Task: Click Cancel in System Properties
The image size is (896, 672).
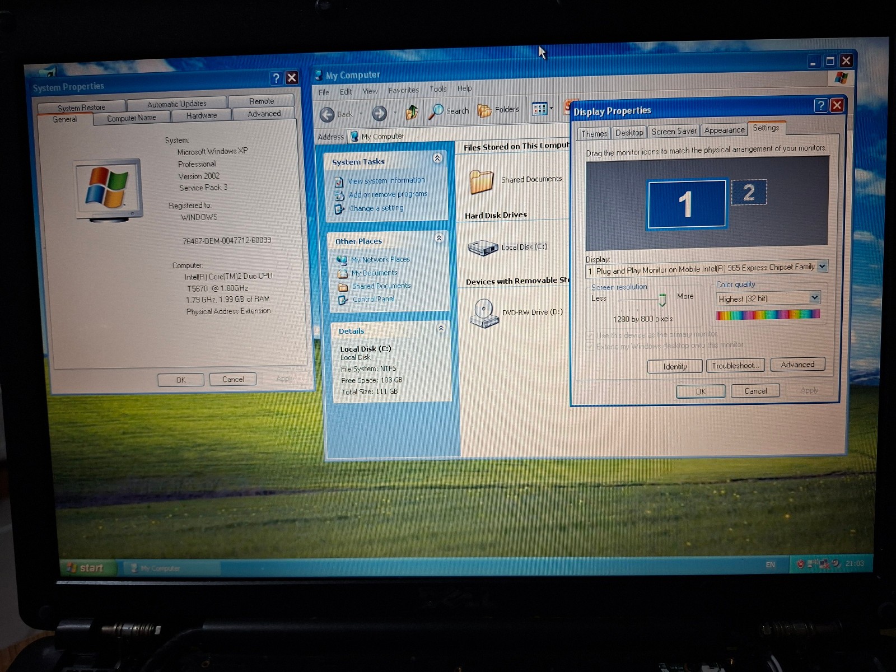Action: point(233,379)
